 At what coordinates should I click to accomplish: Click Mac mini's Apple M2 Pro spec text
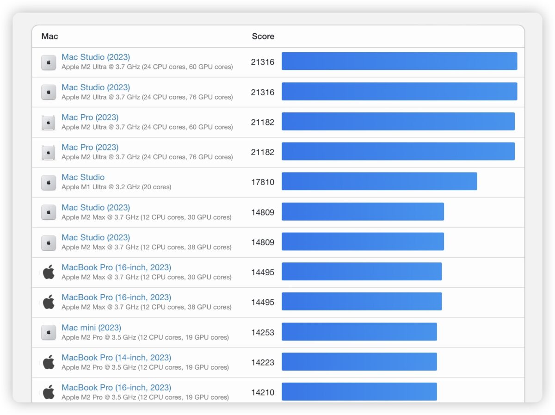(145, 337)
